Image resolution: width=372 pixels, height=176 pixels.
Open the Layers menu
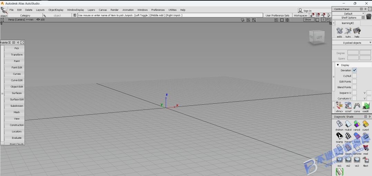[x=91, y=10]
